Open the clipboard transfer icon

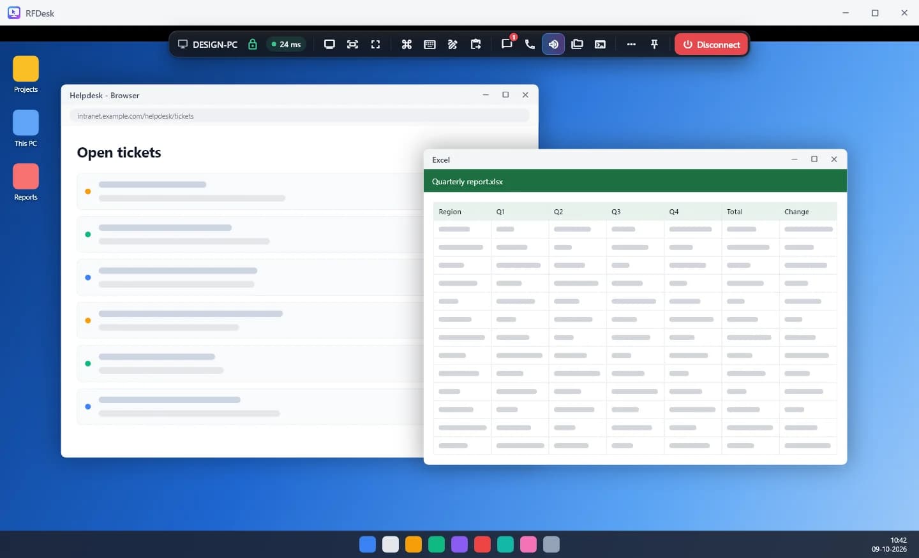pyautogui.click(x=475, y=45)
